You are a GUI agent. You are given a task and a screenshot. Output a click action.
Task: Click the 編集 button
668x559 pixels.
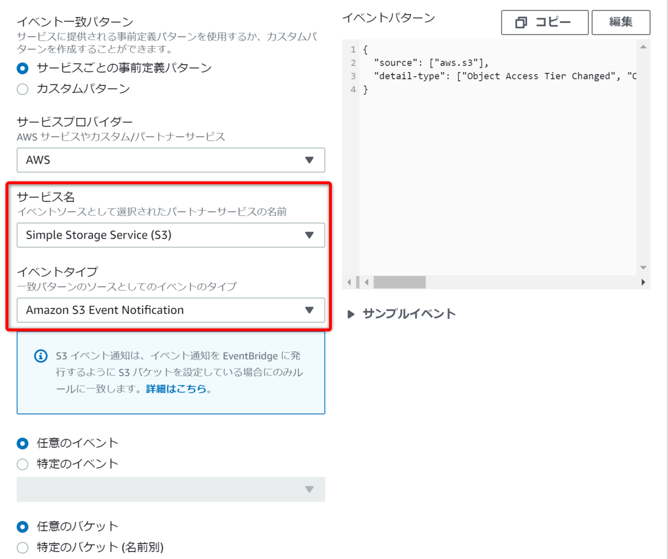click(621, 22)
